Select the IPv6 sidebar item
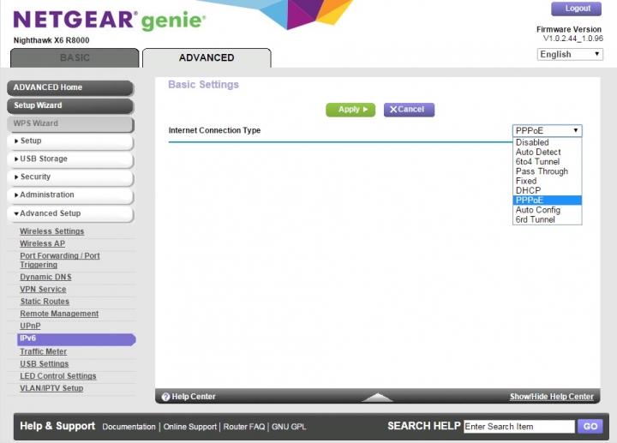Image resolution: width=617 pixels, height=443 pixels. (76, 339)
